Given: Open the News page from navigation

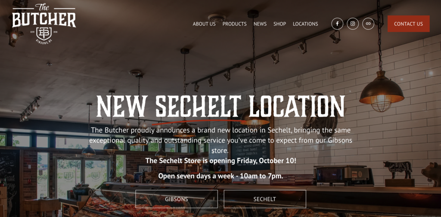Looking at the screenshot, I should 260,24.
